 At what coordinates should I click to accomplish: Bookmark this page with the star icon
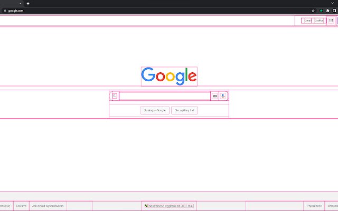313,11
